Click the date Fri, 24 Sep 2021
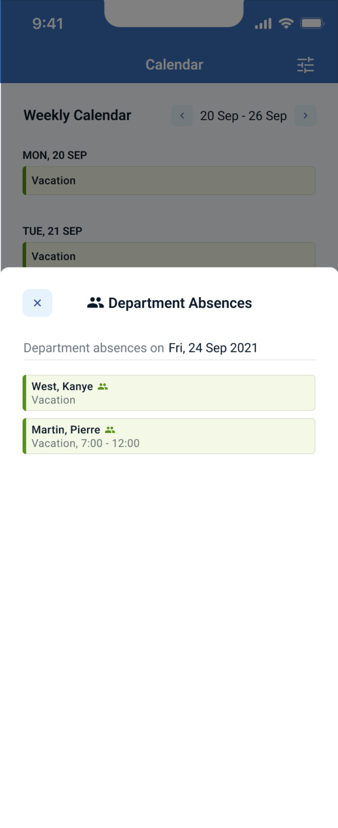This screenshot has width=338, height=828. [214, 348]
